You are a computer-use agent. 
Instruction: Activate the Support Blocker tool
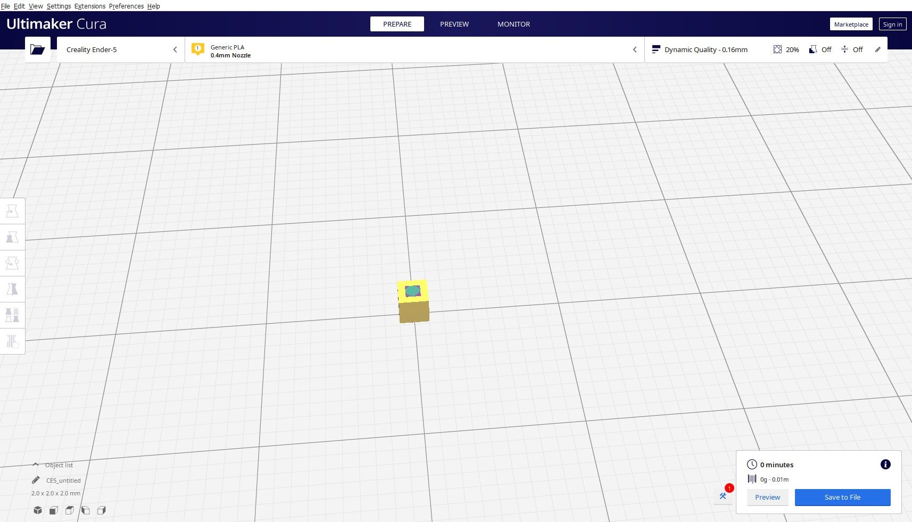[12, 341]
